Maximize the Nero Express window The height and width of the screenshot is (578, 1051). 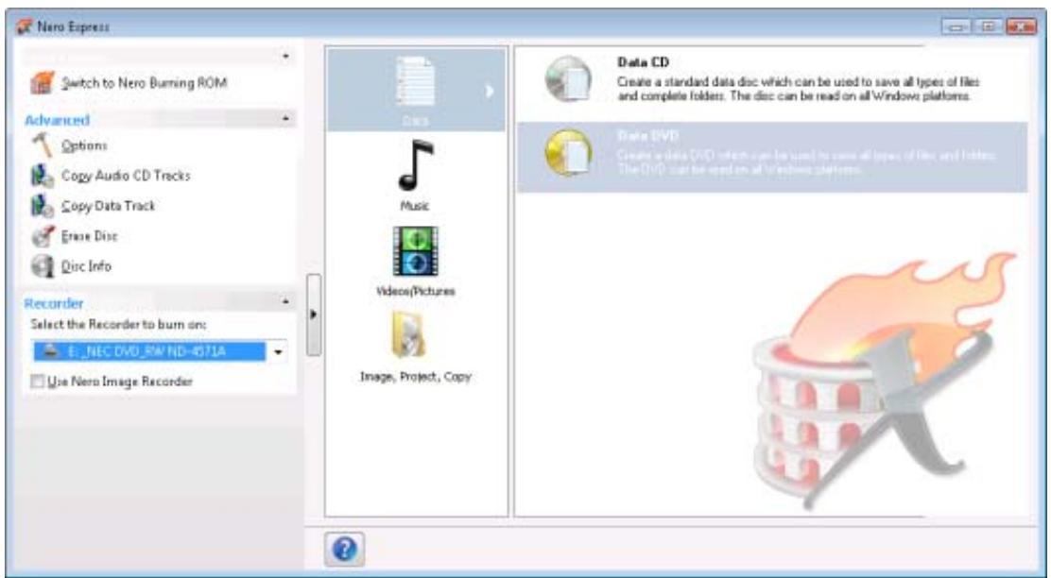[988, 26]
